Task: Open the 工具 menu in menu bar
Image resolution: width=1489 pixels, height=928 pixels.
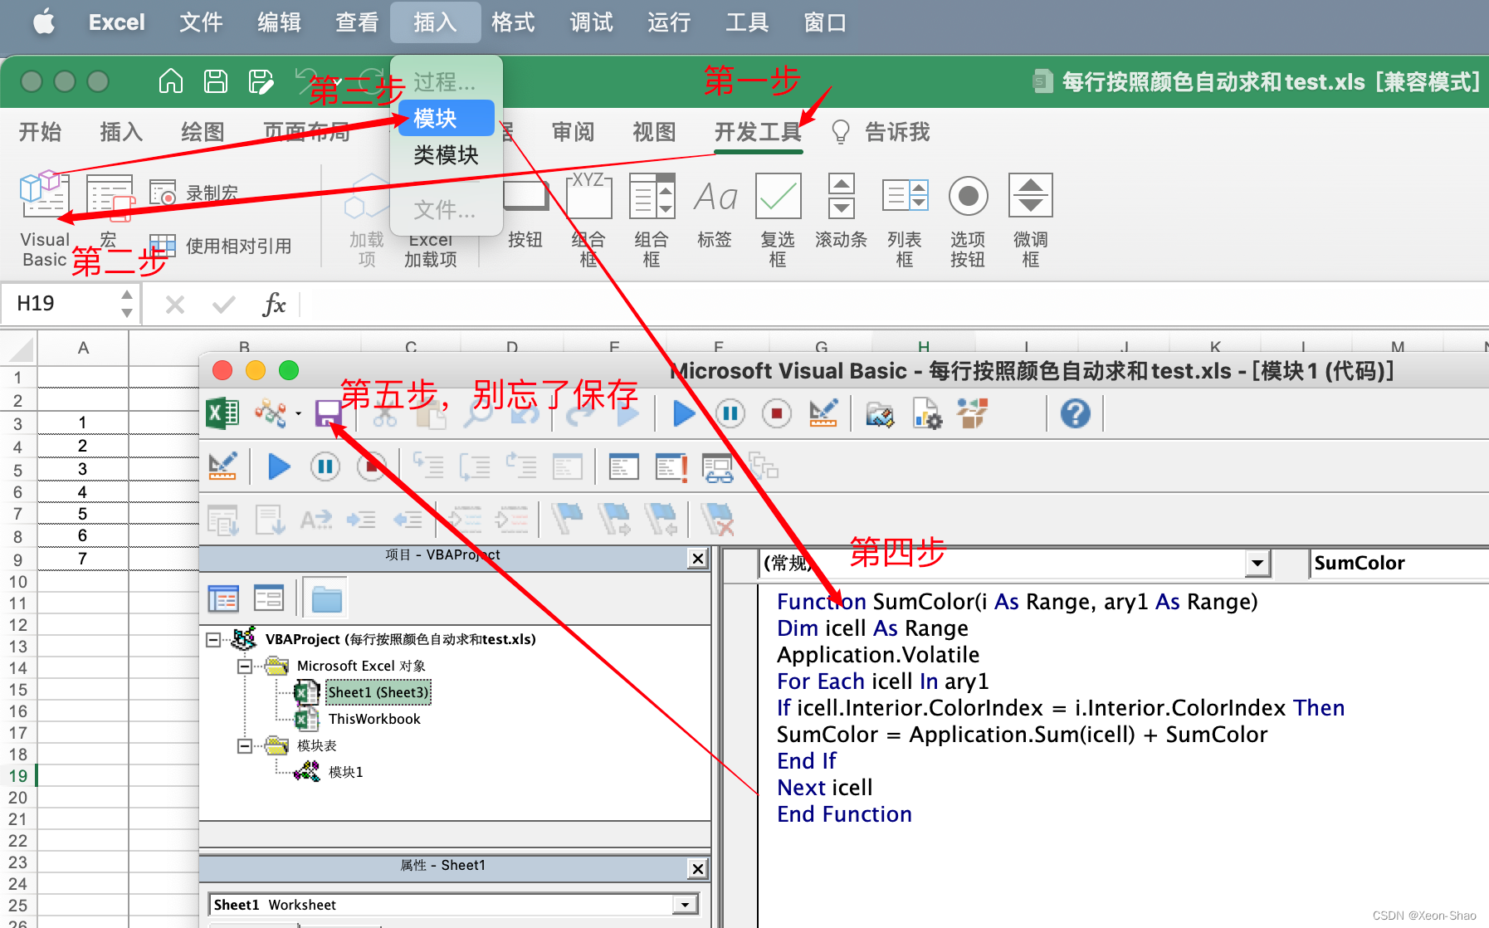Action: [x=747, y=22]
